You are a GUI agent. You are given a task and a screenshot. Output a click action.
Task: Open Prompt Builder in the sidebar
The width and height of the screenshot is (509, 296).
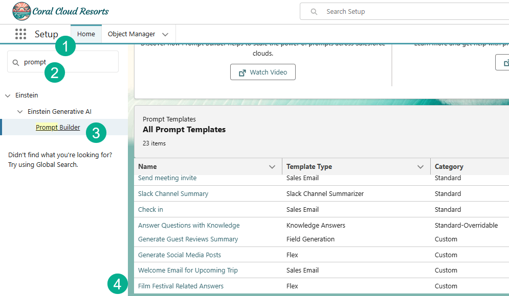click(x=58, y=127)
